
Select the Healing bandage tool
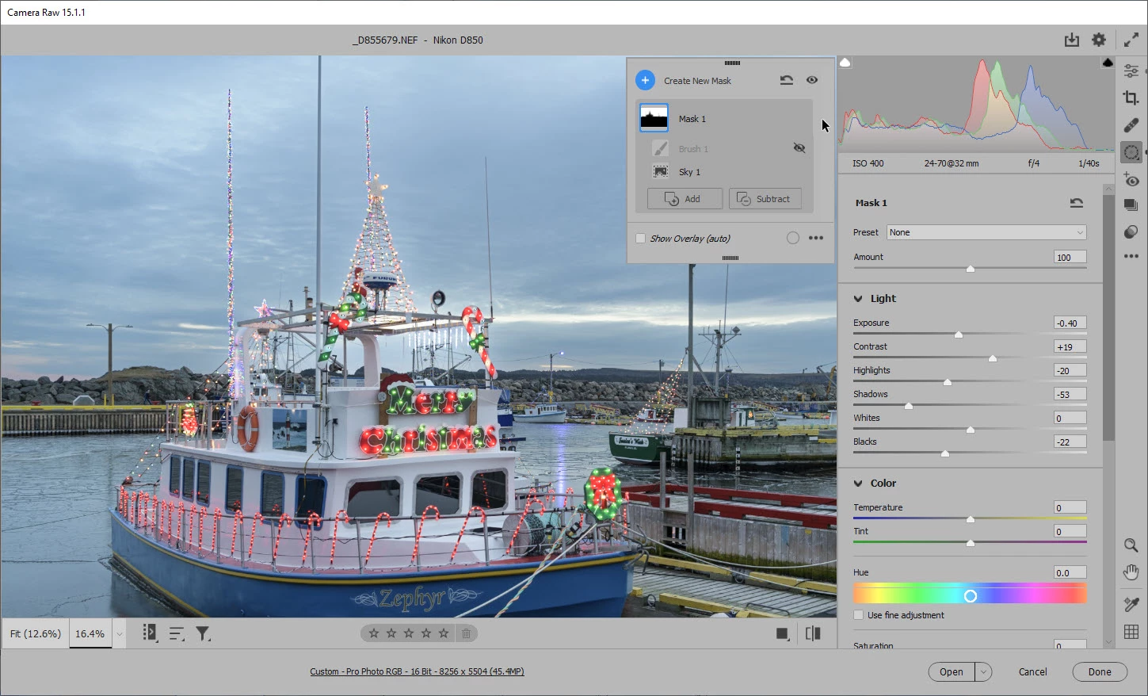(x=1131, y=125)
